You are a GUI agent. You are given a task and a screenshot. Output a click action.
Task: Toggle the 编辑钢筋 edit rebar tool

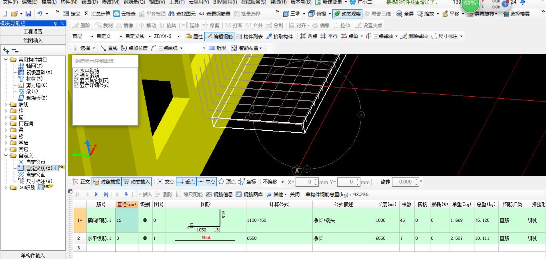[219, 36]
